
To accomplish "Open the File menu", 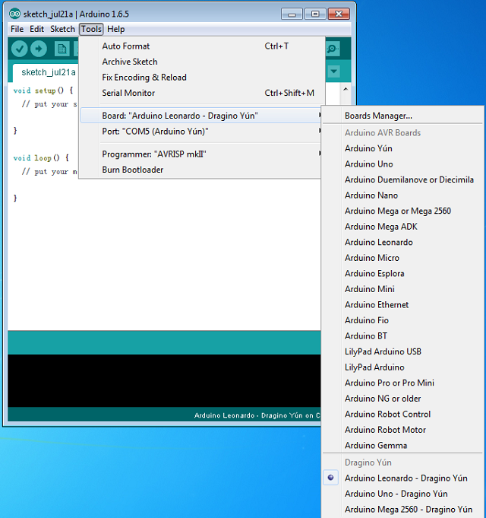I will click(x=17, y=29).
